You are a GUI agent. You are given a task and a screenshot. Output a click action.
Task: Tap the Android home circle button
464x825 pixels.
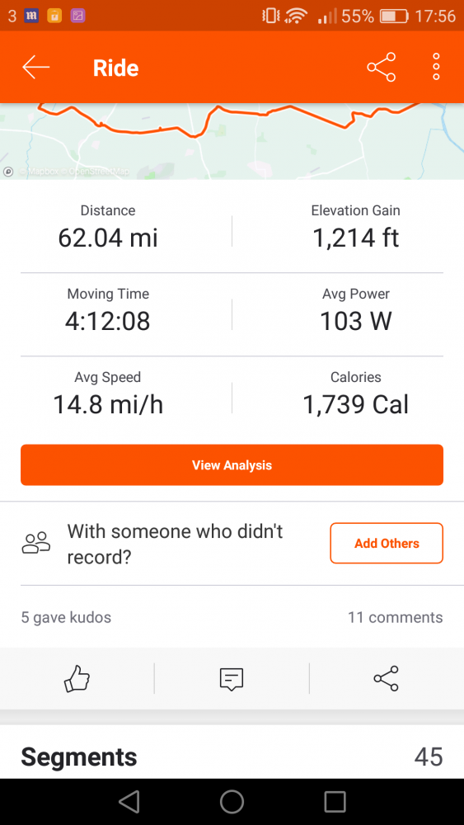pyautogui.click(x=232, y=802)
